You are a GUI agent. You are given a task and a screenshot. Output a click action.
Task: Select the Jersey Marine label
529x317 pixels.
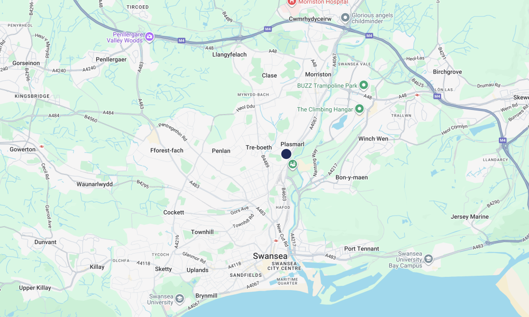470,217
